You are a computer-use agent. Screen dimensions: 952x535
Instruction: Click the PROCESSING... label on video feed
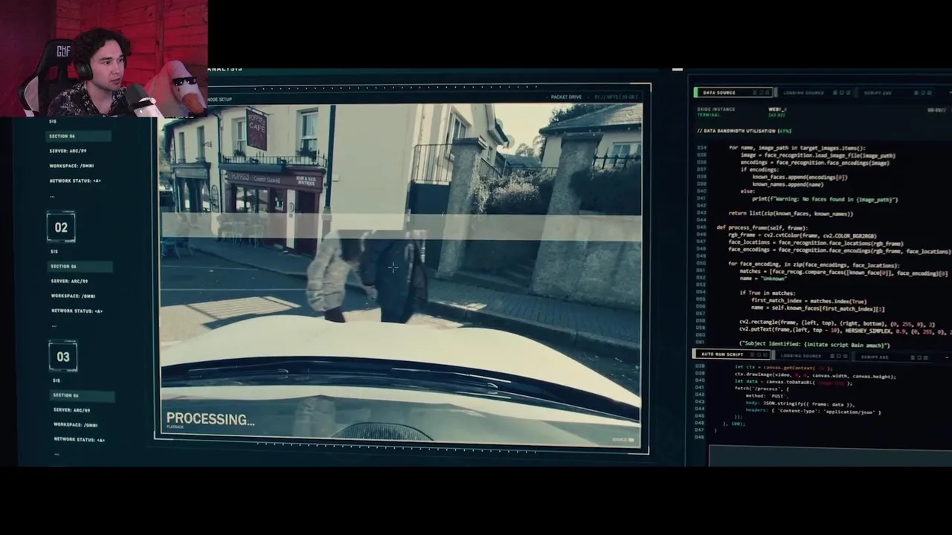[x=210, y=419]
